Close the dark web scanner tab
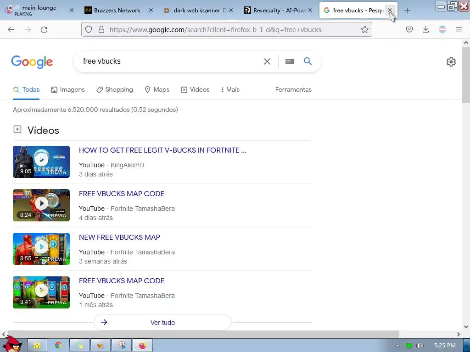The width and height of the screenshot is (470, 352). tap(231, 10)
